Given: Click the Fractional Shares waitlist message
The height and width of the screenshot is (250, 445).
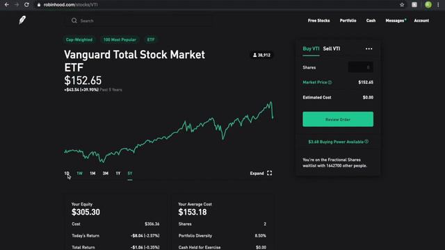Looking at the screenshot, I should (x=335, y=162).
